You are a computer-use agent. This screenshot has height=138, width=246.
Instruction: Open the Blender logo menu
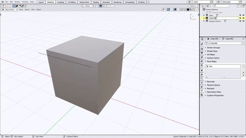pos(3,2)
